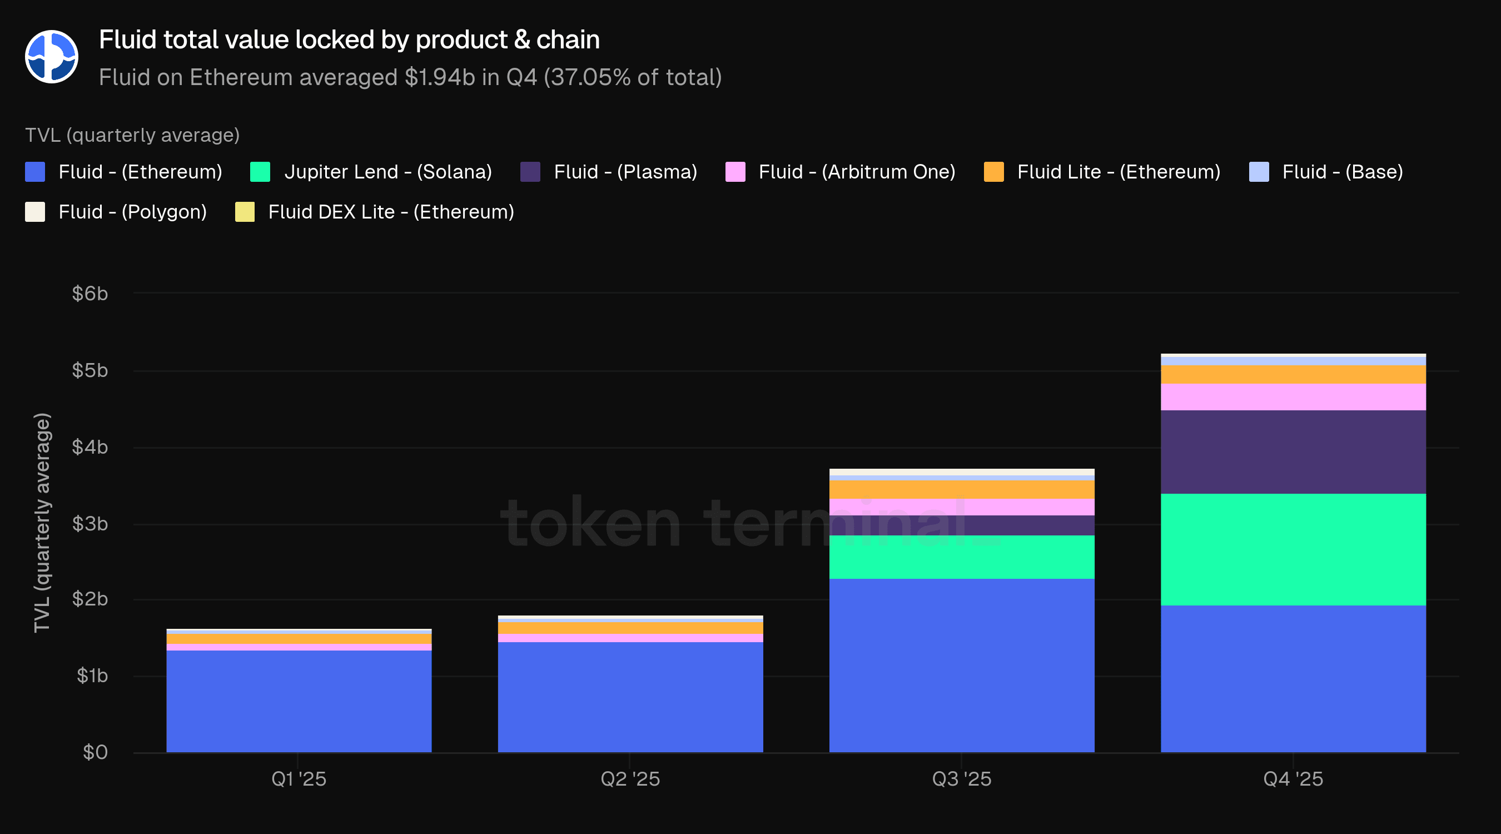This screenshot has width=1501, height=834.
Task: Click the chart title text
Action: coord(349,39)
